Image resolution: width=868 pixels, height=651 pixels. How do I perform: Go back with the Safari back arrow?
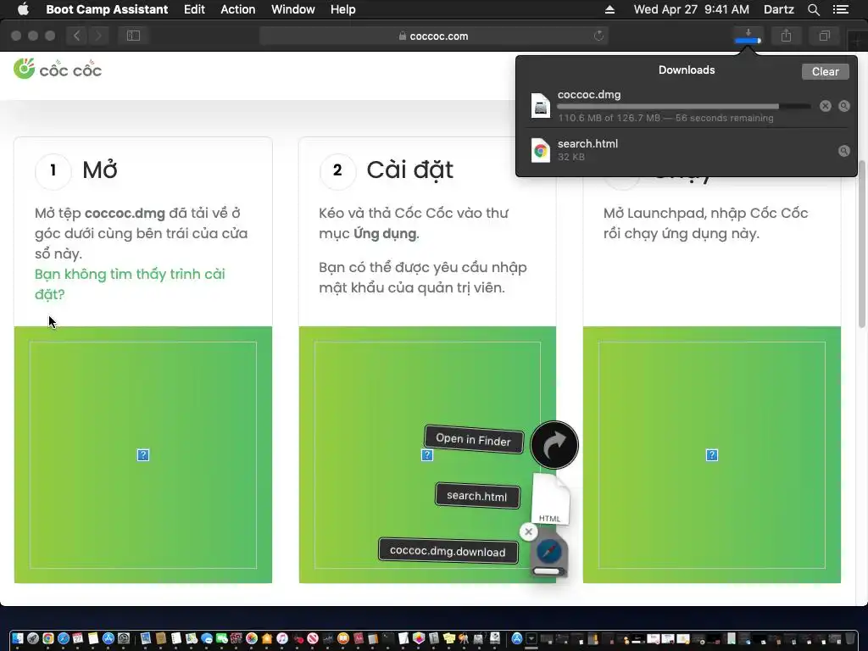click(x=77, y=36)
